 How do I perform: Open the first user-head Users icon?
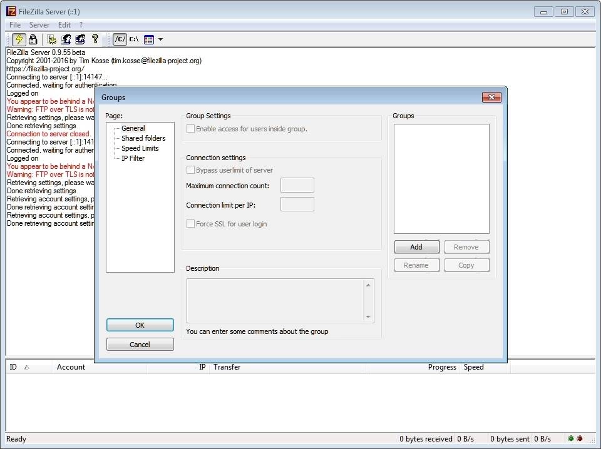[x=66, y=39]
